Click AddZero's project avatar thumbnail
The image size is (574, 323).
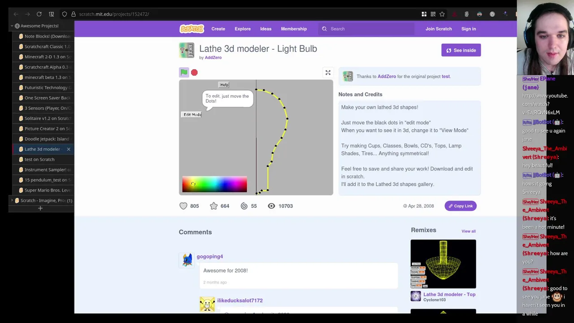coord(187,50)
